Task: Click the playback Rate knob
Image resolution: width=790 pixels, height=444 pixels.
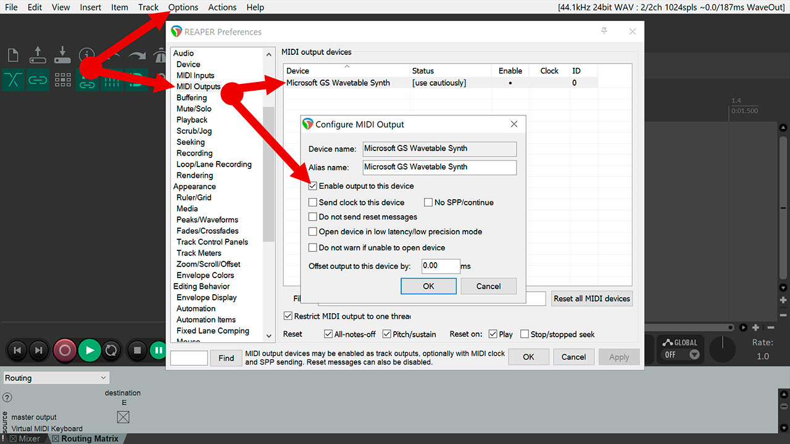Action: tap(723, 350)
